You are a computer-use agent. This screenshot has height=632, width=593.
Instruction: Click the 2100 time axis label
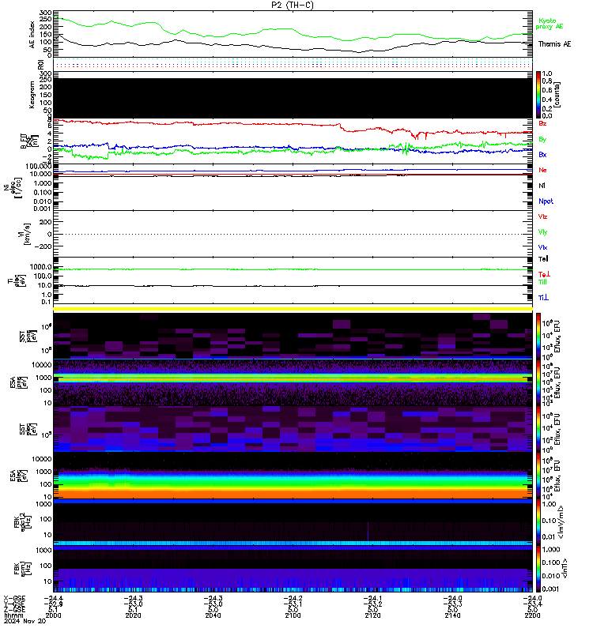(x=293, y=615)
